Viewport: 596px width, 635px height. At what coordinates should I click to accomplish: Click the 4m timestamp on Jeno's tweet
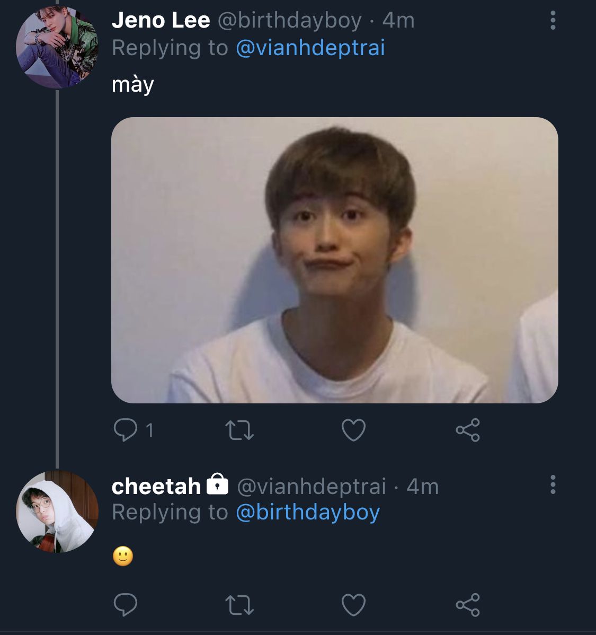(x=398, y=21)
